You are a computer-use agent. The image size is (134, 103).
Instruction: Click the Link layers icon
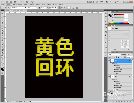(x=113, y=101)
